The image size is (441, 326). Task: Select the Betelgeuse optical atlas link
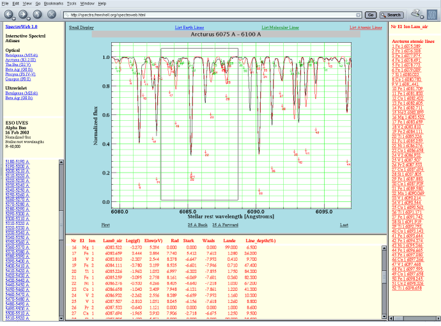[22, 56]
